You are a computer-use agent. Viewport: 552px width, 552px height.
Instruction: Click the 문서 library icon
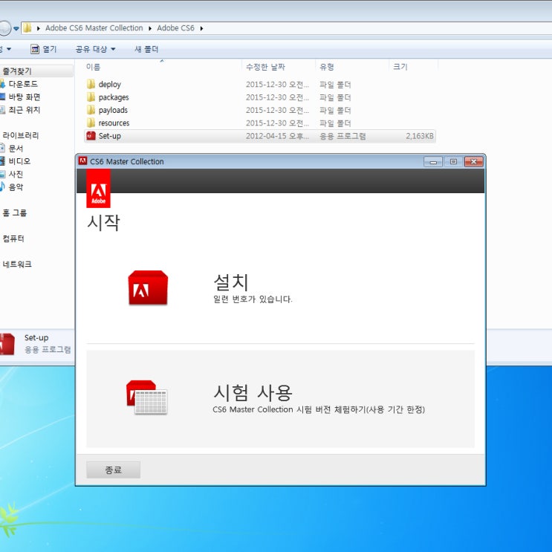point(2,148)
